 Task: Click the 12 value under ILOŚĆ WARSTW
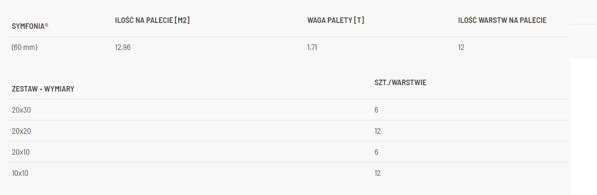[x=461, y=47]
